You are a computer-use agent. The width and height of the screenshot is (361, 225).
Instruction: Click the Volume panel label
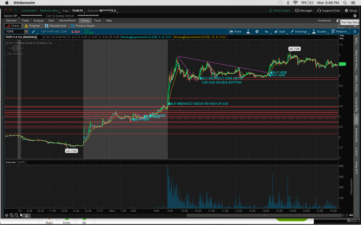tap(11, 162)
